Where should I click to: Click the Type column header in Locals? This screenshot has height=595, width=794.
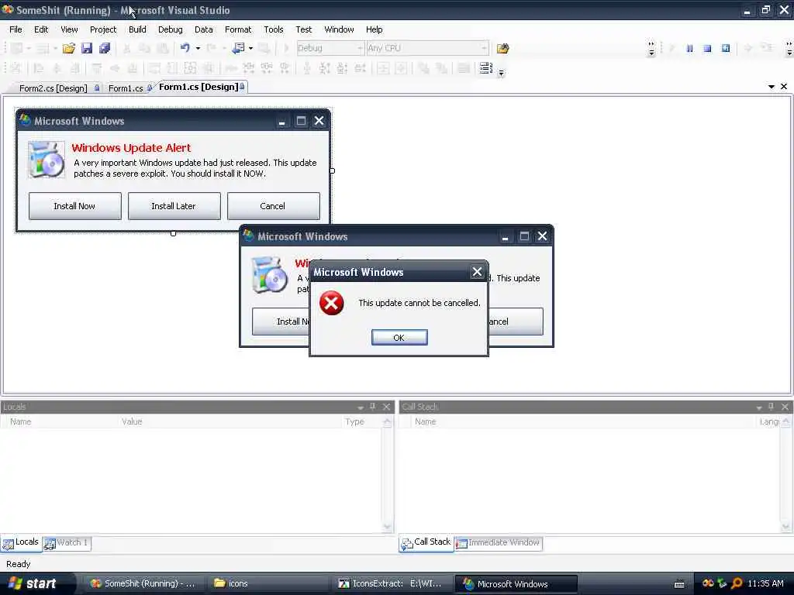click(354, 421)
